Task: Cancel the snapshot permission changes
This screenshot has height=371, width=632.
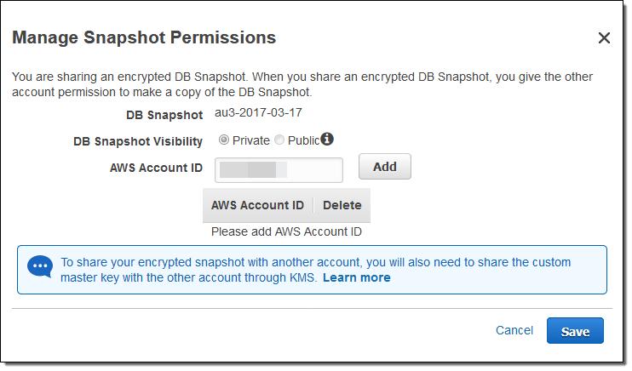Action: tap(514, 330)
